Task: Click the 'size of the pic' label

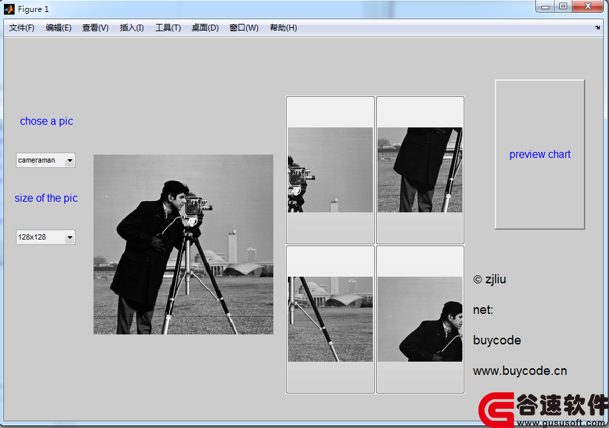Action: pos(46,198)
